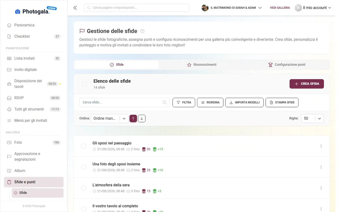Open Tutti gli strumenti

34,109
